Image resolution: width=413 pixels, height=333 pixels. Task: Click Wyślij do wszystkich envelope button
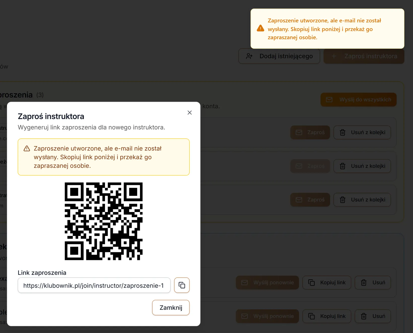[x=359, y=100]
